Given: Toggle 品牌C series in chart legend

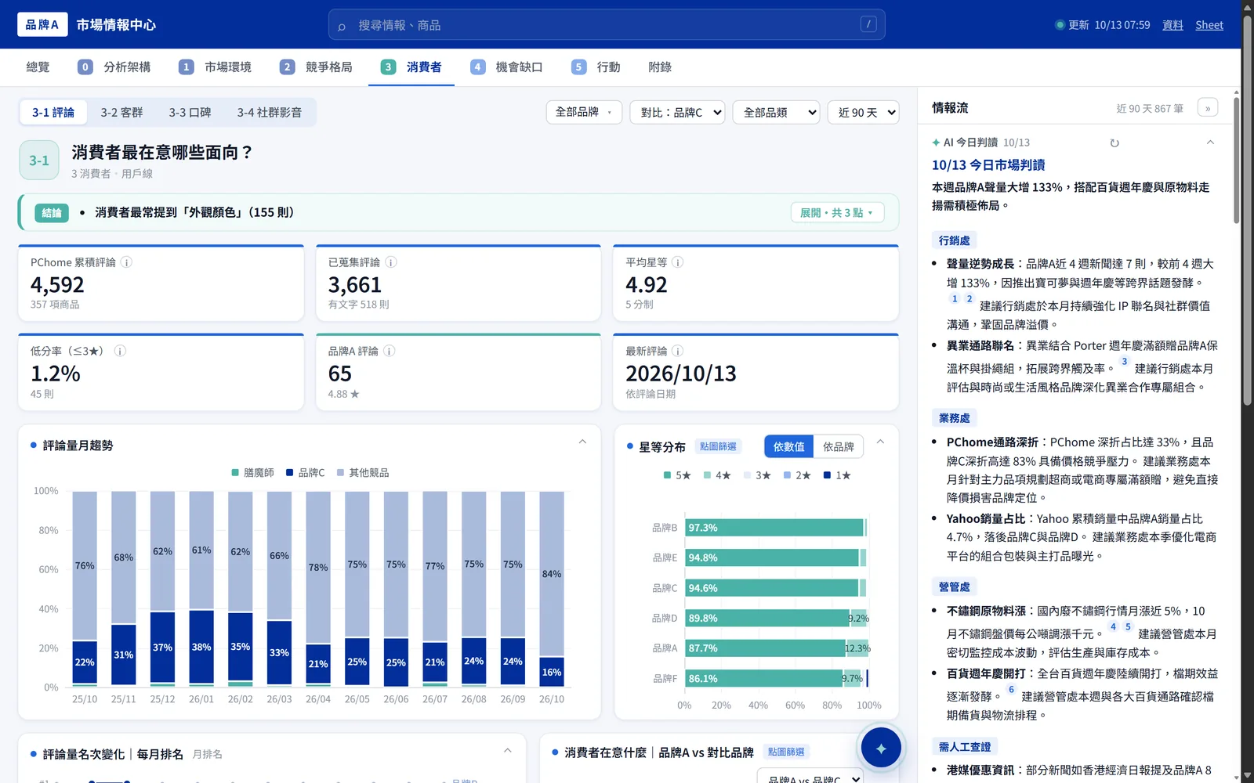Looking at the screenshot, I should tap(306, 473).
